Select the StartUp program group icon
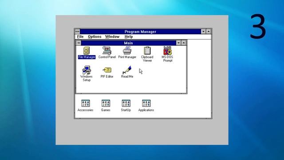 coord(126,104)
